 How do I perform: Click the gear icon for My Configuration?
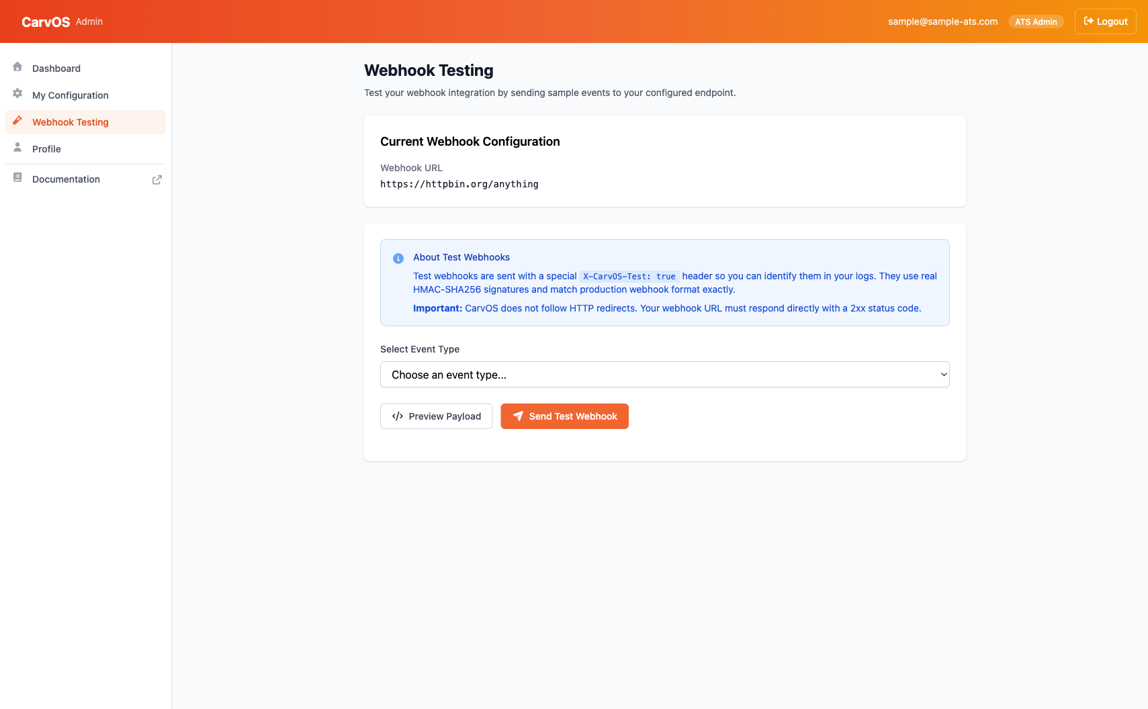coord(17,94)
